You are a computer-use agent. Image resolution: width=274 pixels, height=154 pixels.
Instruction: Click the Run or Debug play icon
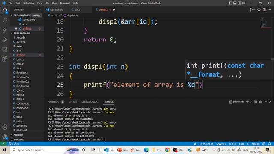pos(251,9)
